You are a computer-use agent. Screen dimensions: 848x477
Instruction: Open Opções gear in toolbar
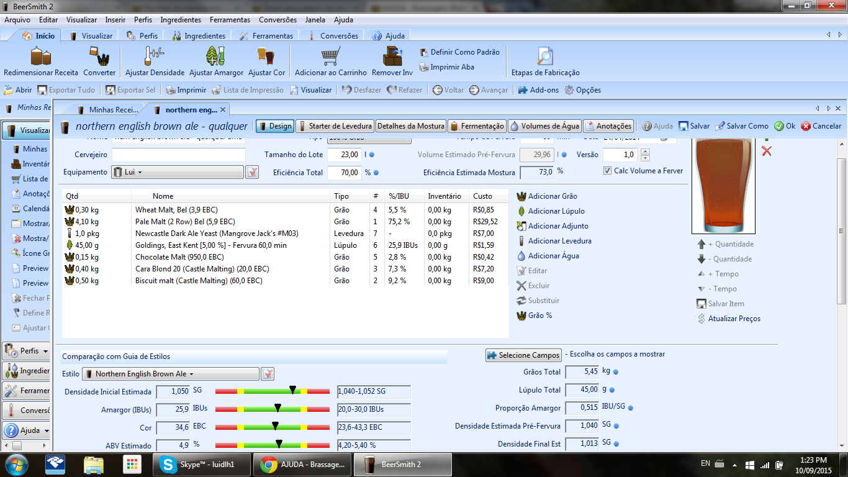pyautogui.click(x=582, y=90)
